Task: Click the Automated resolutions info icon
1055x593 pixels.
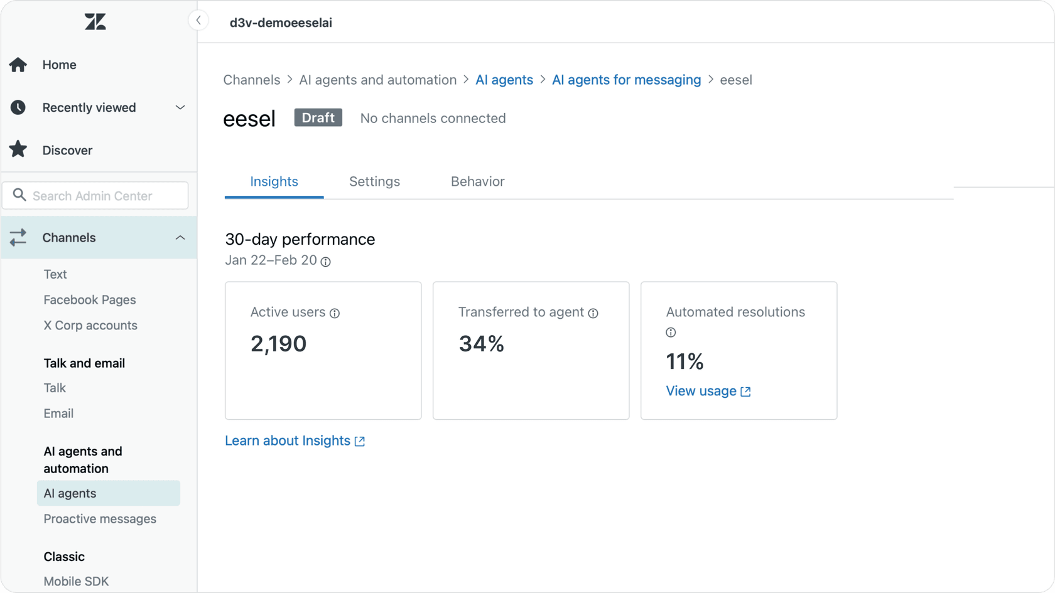Action: pyautogui.click(x=671, y=333)
